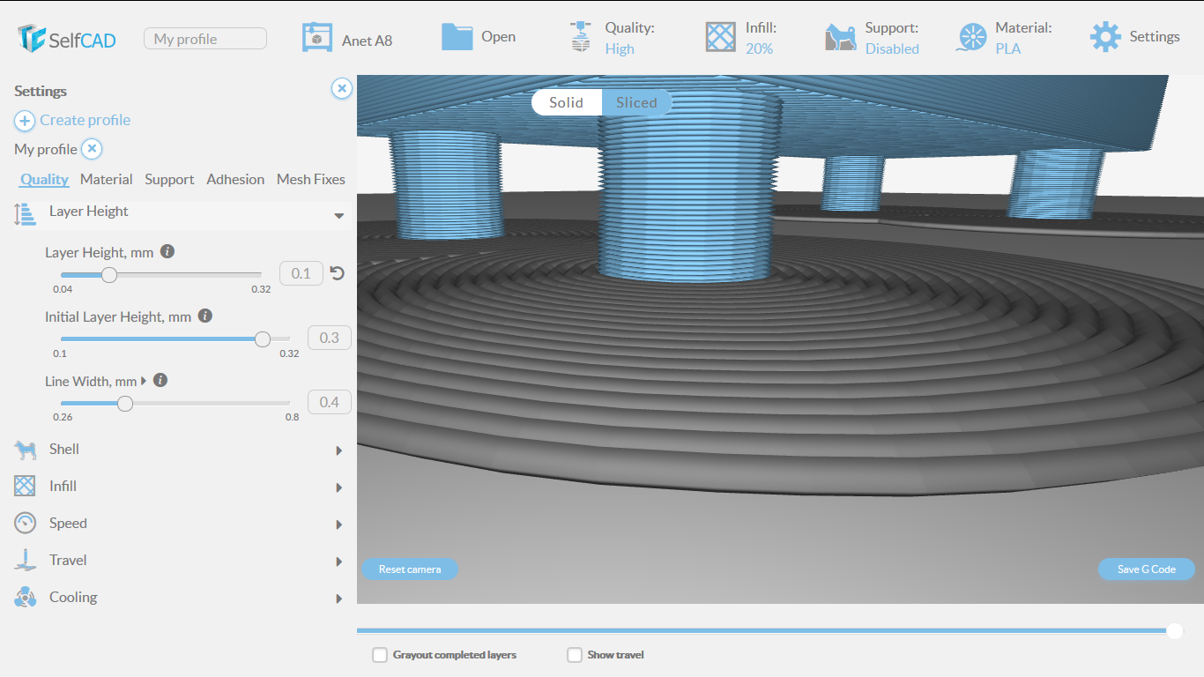Switch preview to Sliced view

point(636,102)
